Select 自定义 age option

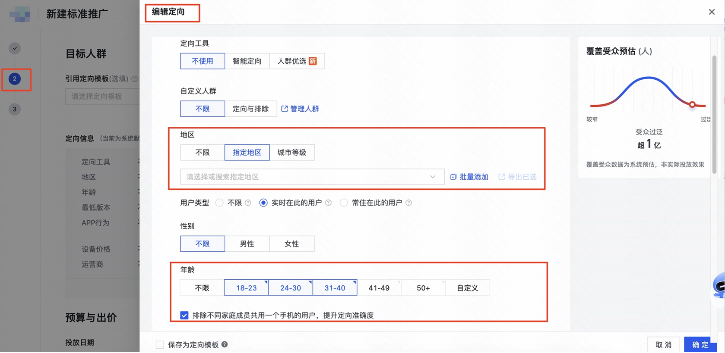(468, 288)
